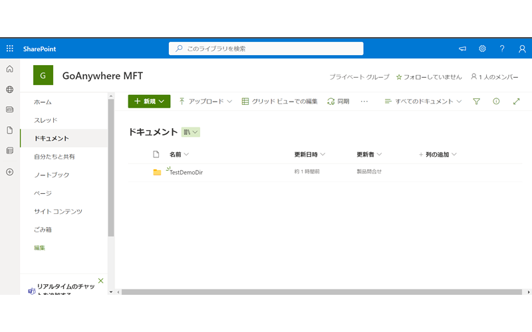Open the more actions ellipsis menu
Viewport: 532px width, 332px height.
[x=364, y=102]
